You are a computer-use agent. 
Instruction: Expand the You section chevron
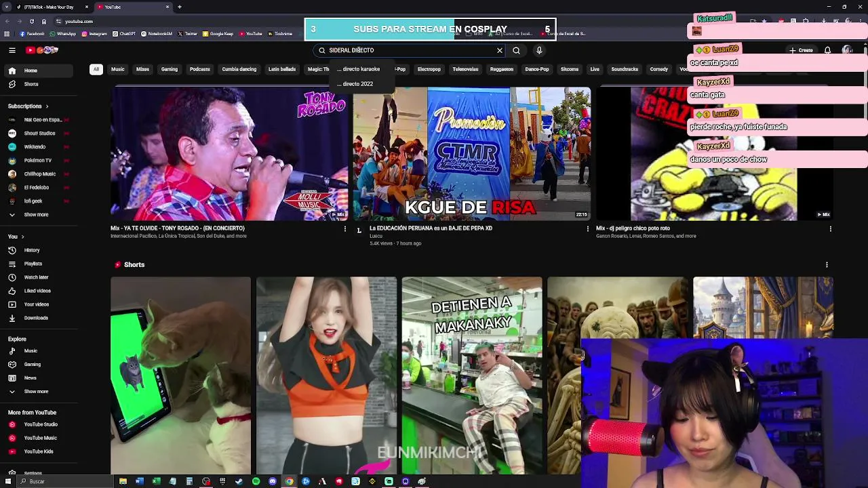[x=22, y=237]
